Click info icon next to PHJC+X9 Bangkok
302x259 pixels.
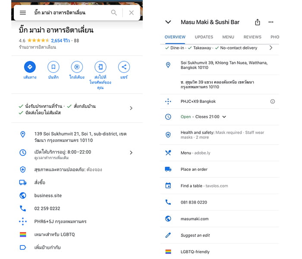[x=273, y=101]
